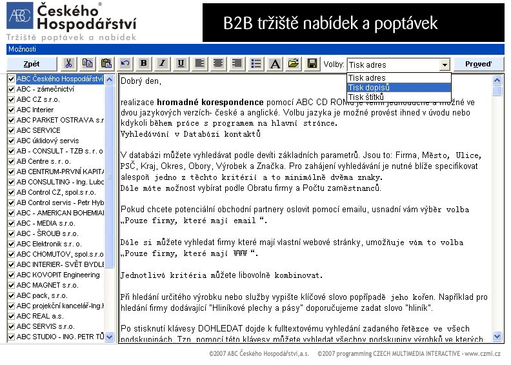Toggle Bold formatting
511x365 pixels.
143,64
